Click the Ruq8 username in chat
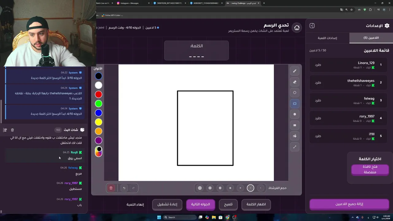This screenshot has width=393, height=221. click(74, 152)
